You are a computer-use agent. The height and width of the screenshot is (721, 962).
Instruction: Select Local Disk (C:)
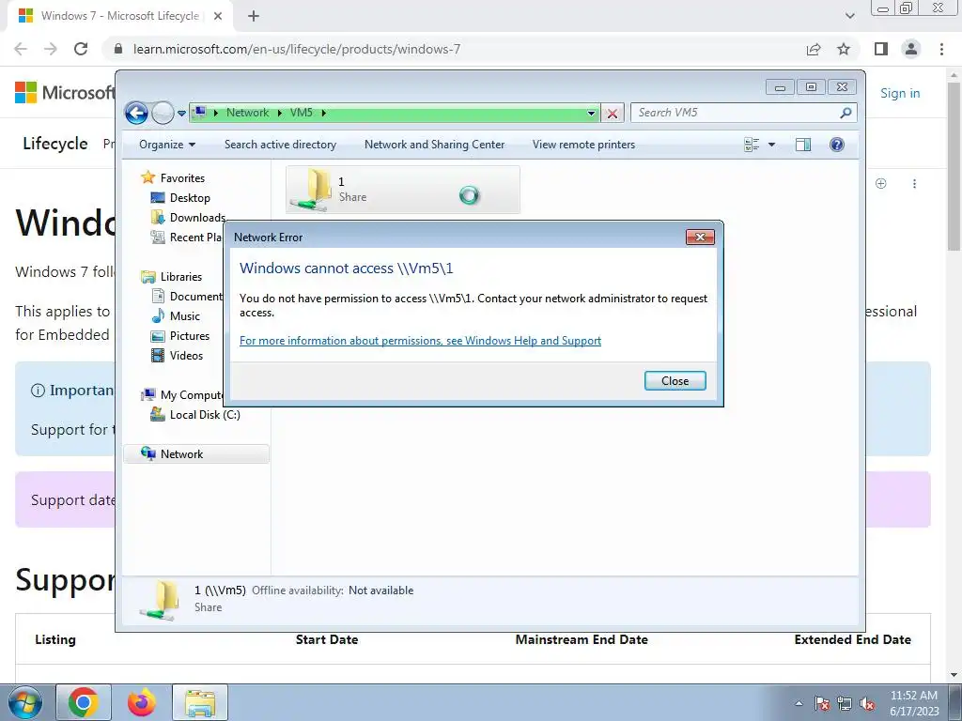tap(205, 415)
